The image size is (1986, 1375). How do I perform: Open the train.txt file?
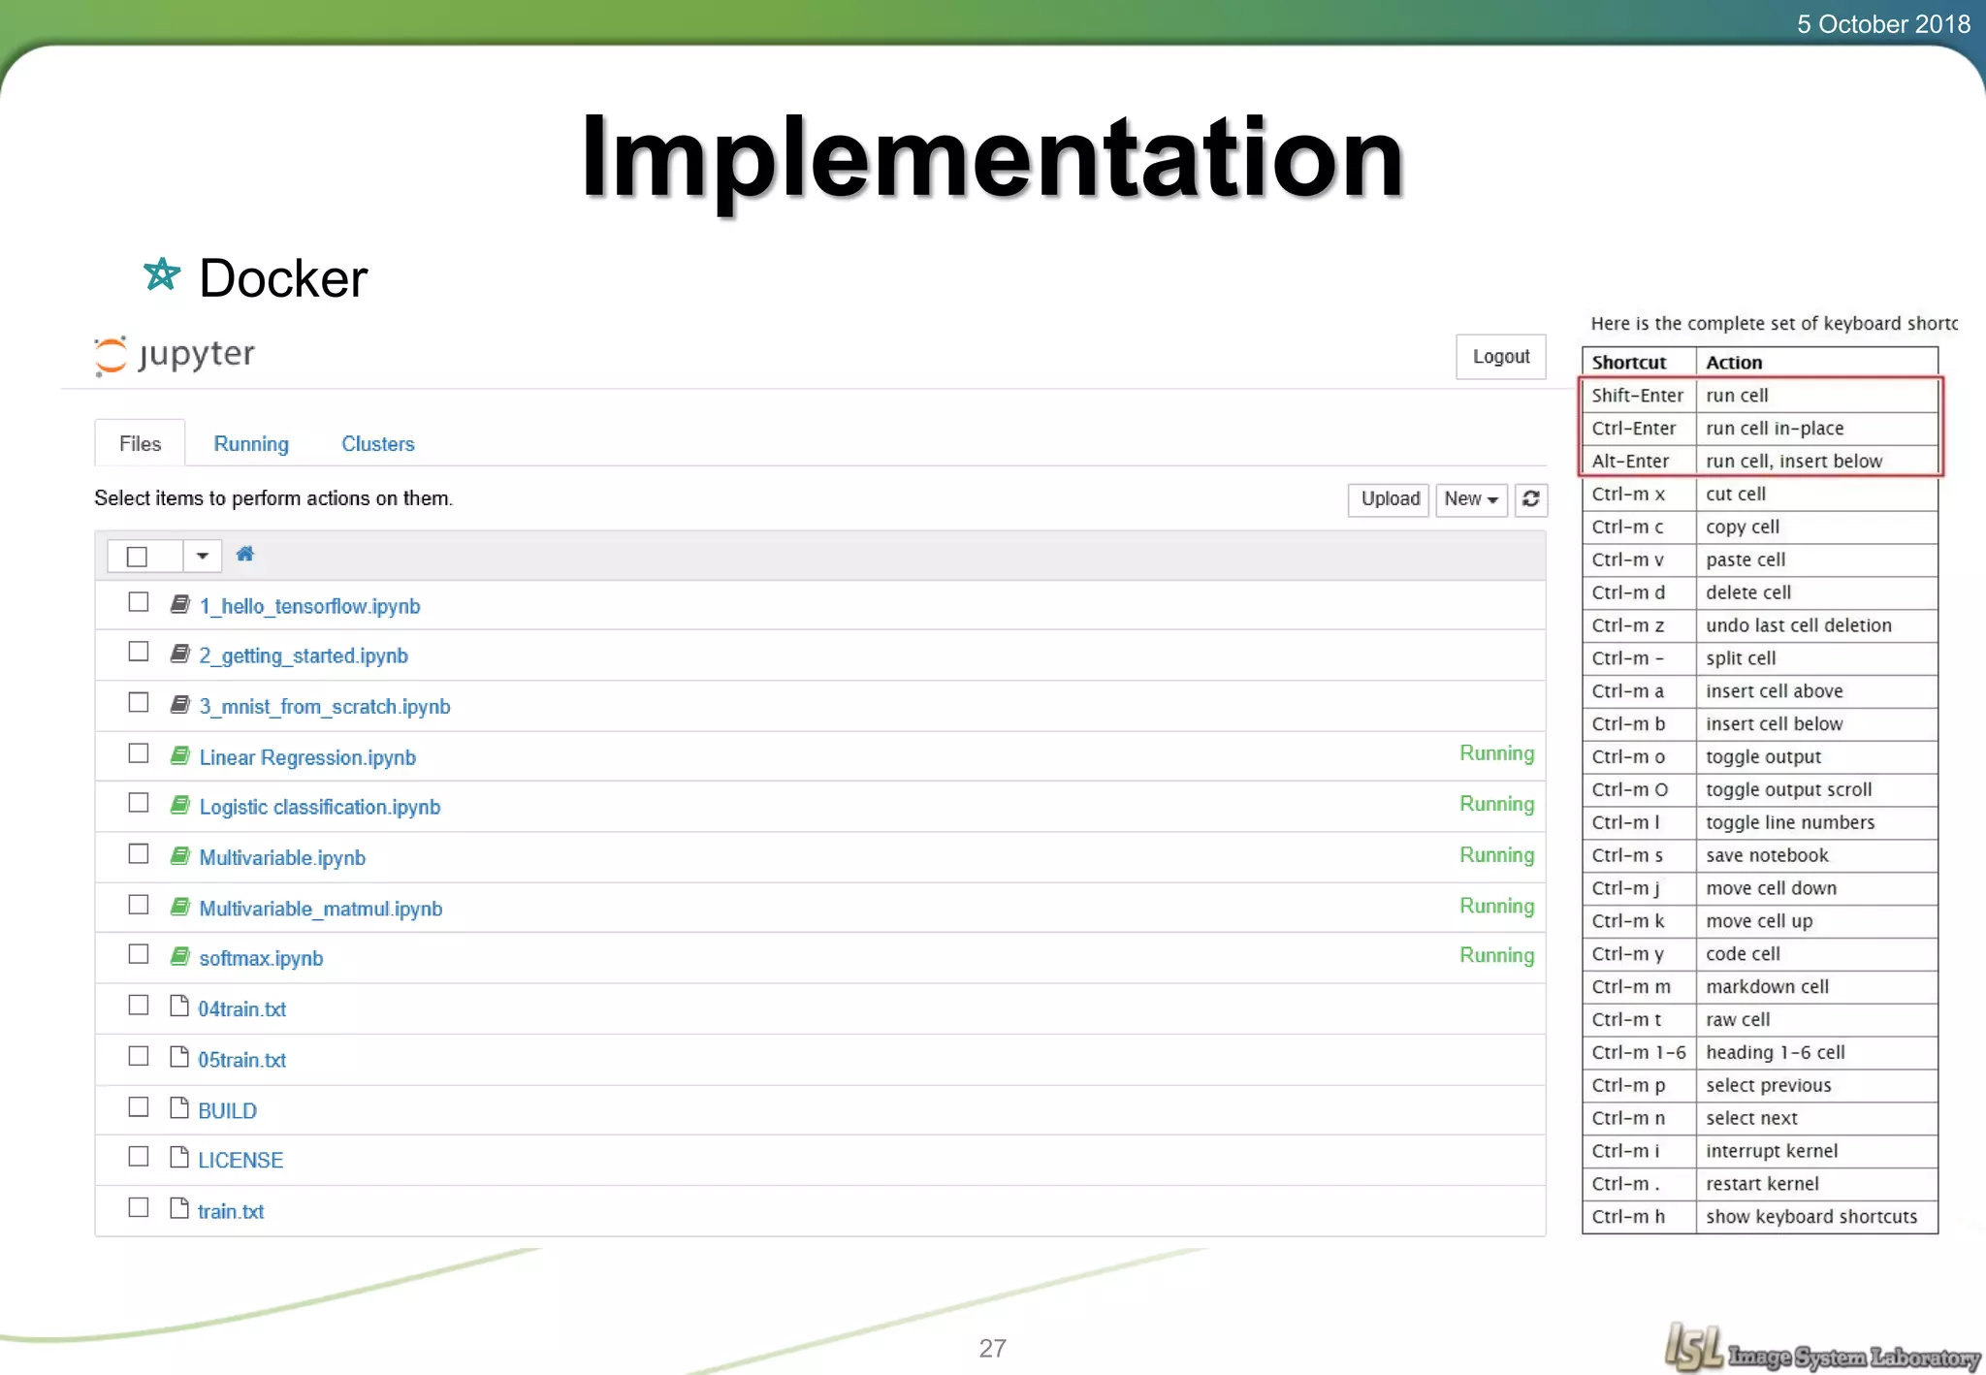pyautogui.click(x=231, y=1212)
